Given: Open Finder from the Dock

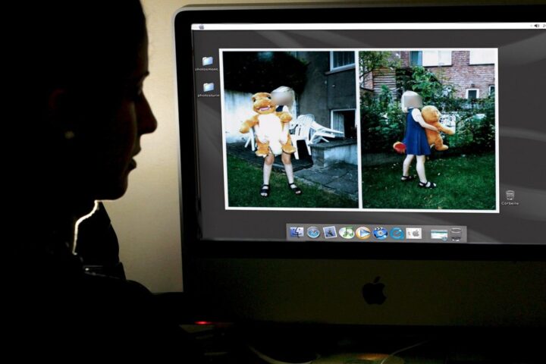Looking at the screenshot, I should coord(297,232).
